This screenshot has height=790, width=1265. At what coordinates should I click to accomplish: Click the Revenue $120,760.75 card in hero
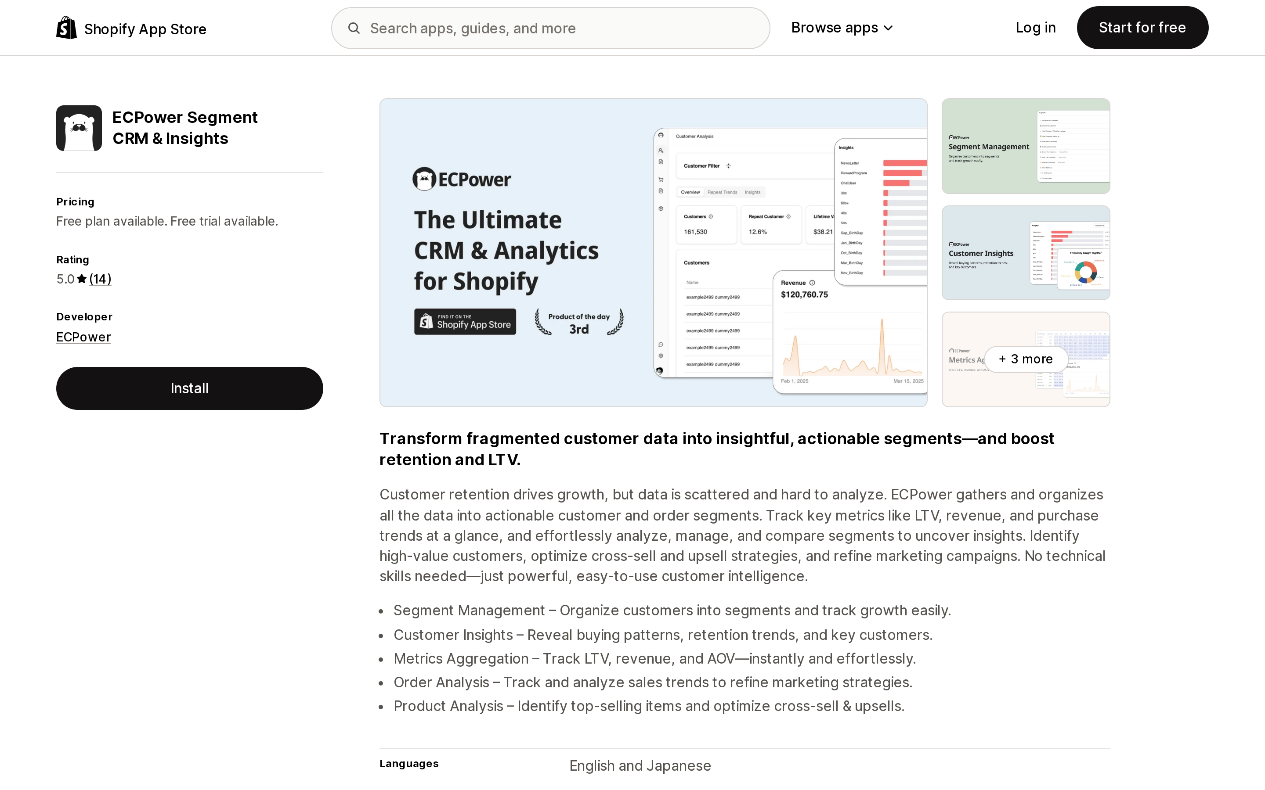coord(849,332)
